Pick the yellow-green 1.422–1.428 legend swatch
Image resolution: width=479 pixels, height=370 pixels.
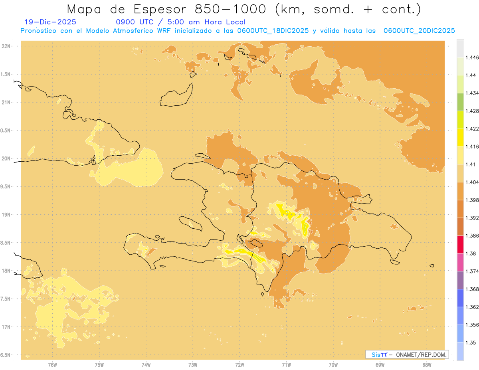tap(460, 120)
